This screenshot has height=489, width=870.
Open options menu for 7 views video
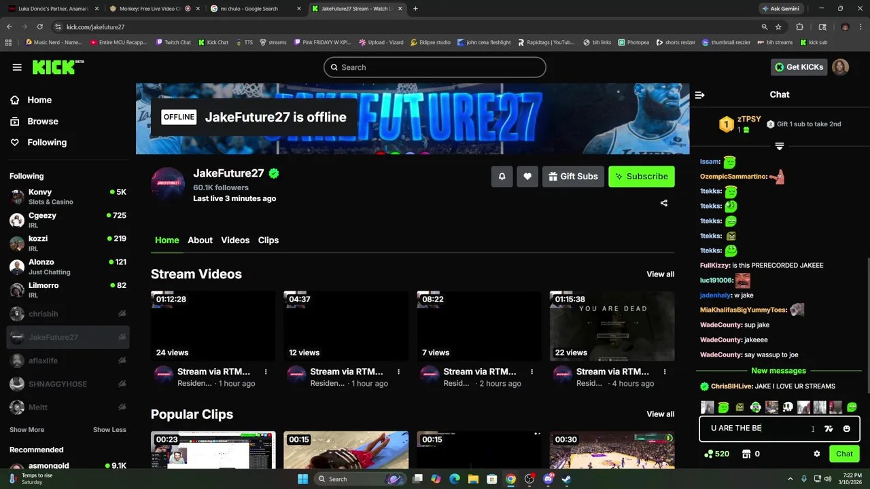532,372
